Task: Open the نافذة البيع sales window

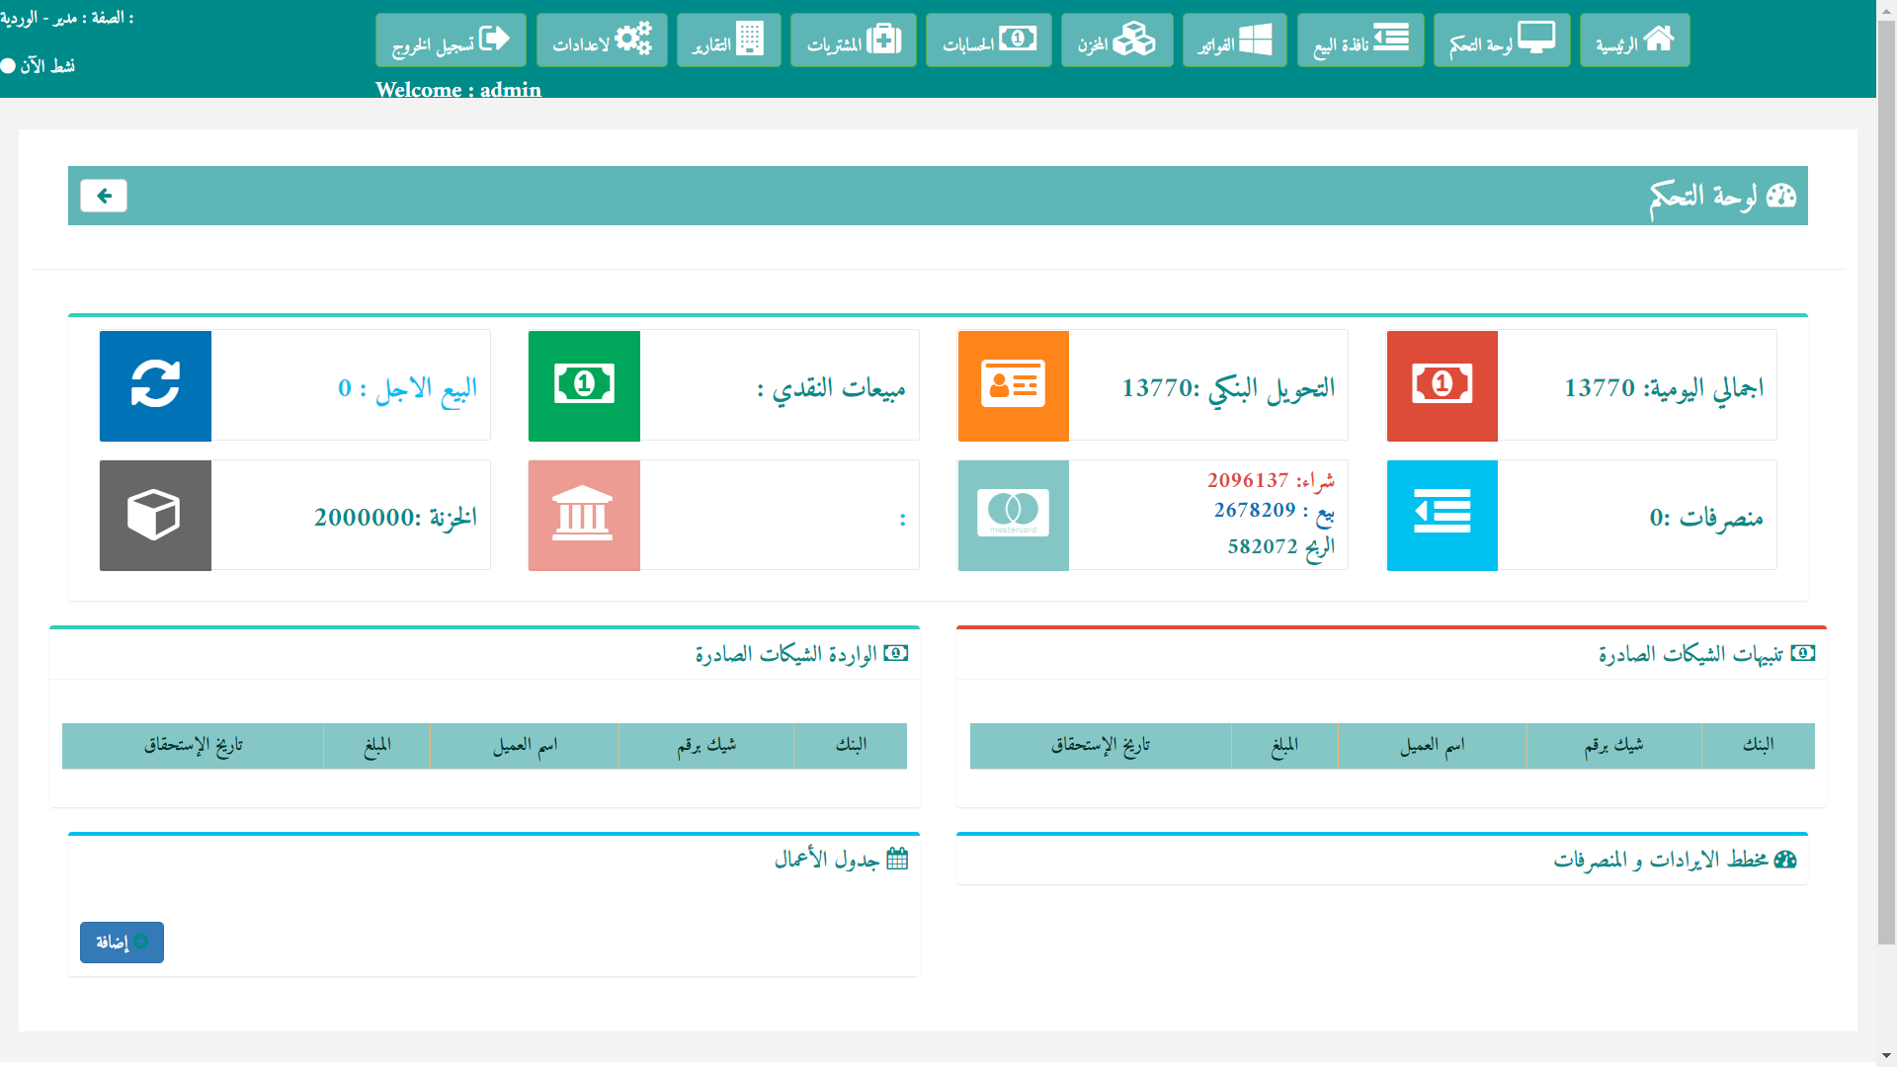Action: click(x=1361, y=41)
